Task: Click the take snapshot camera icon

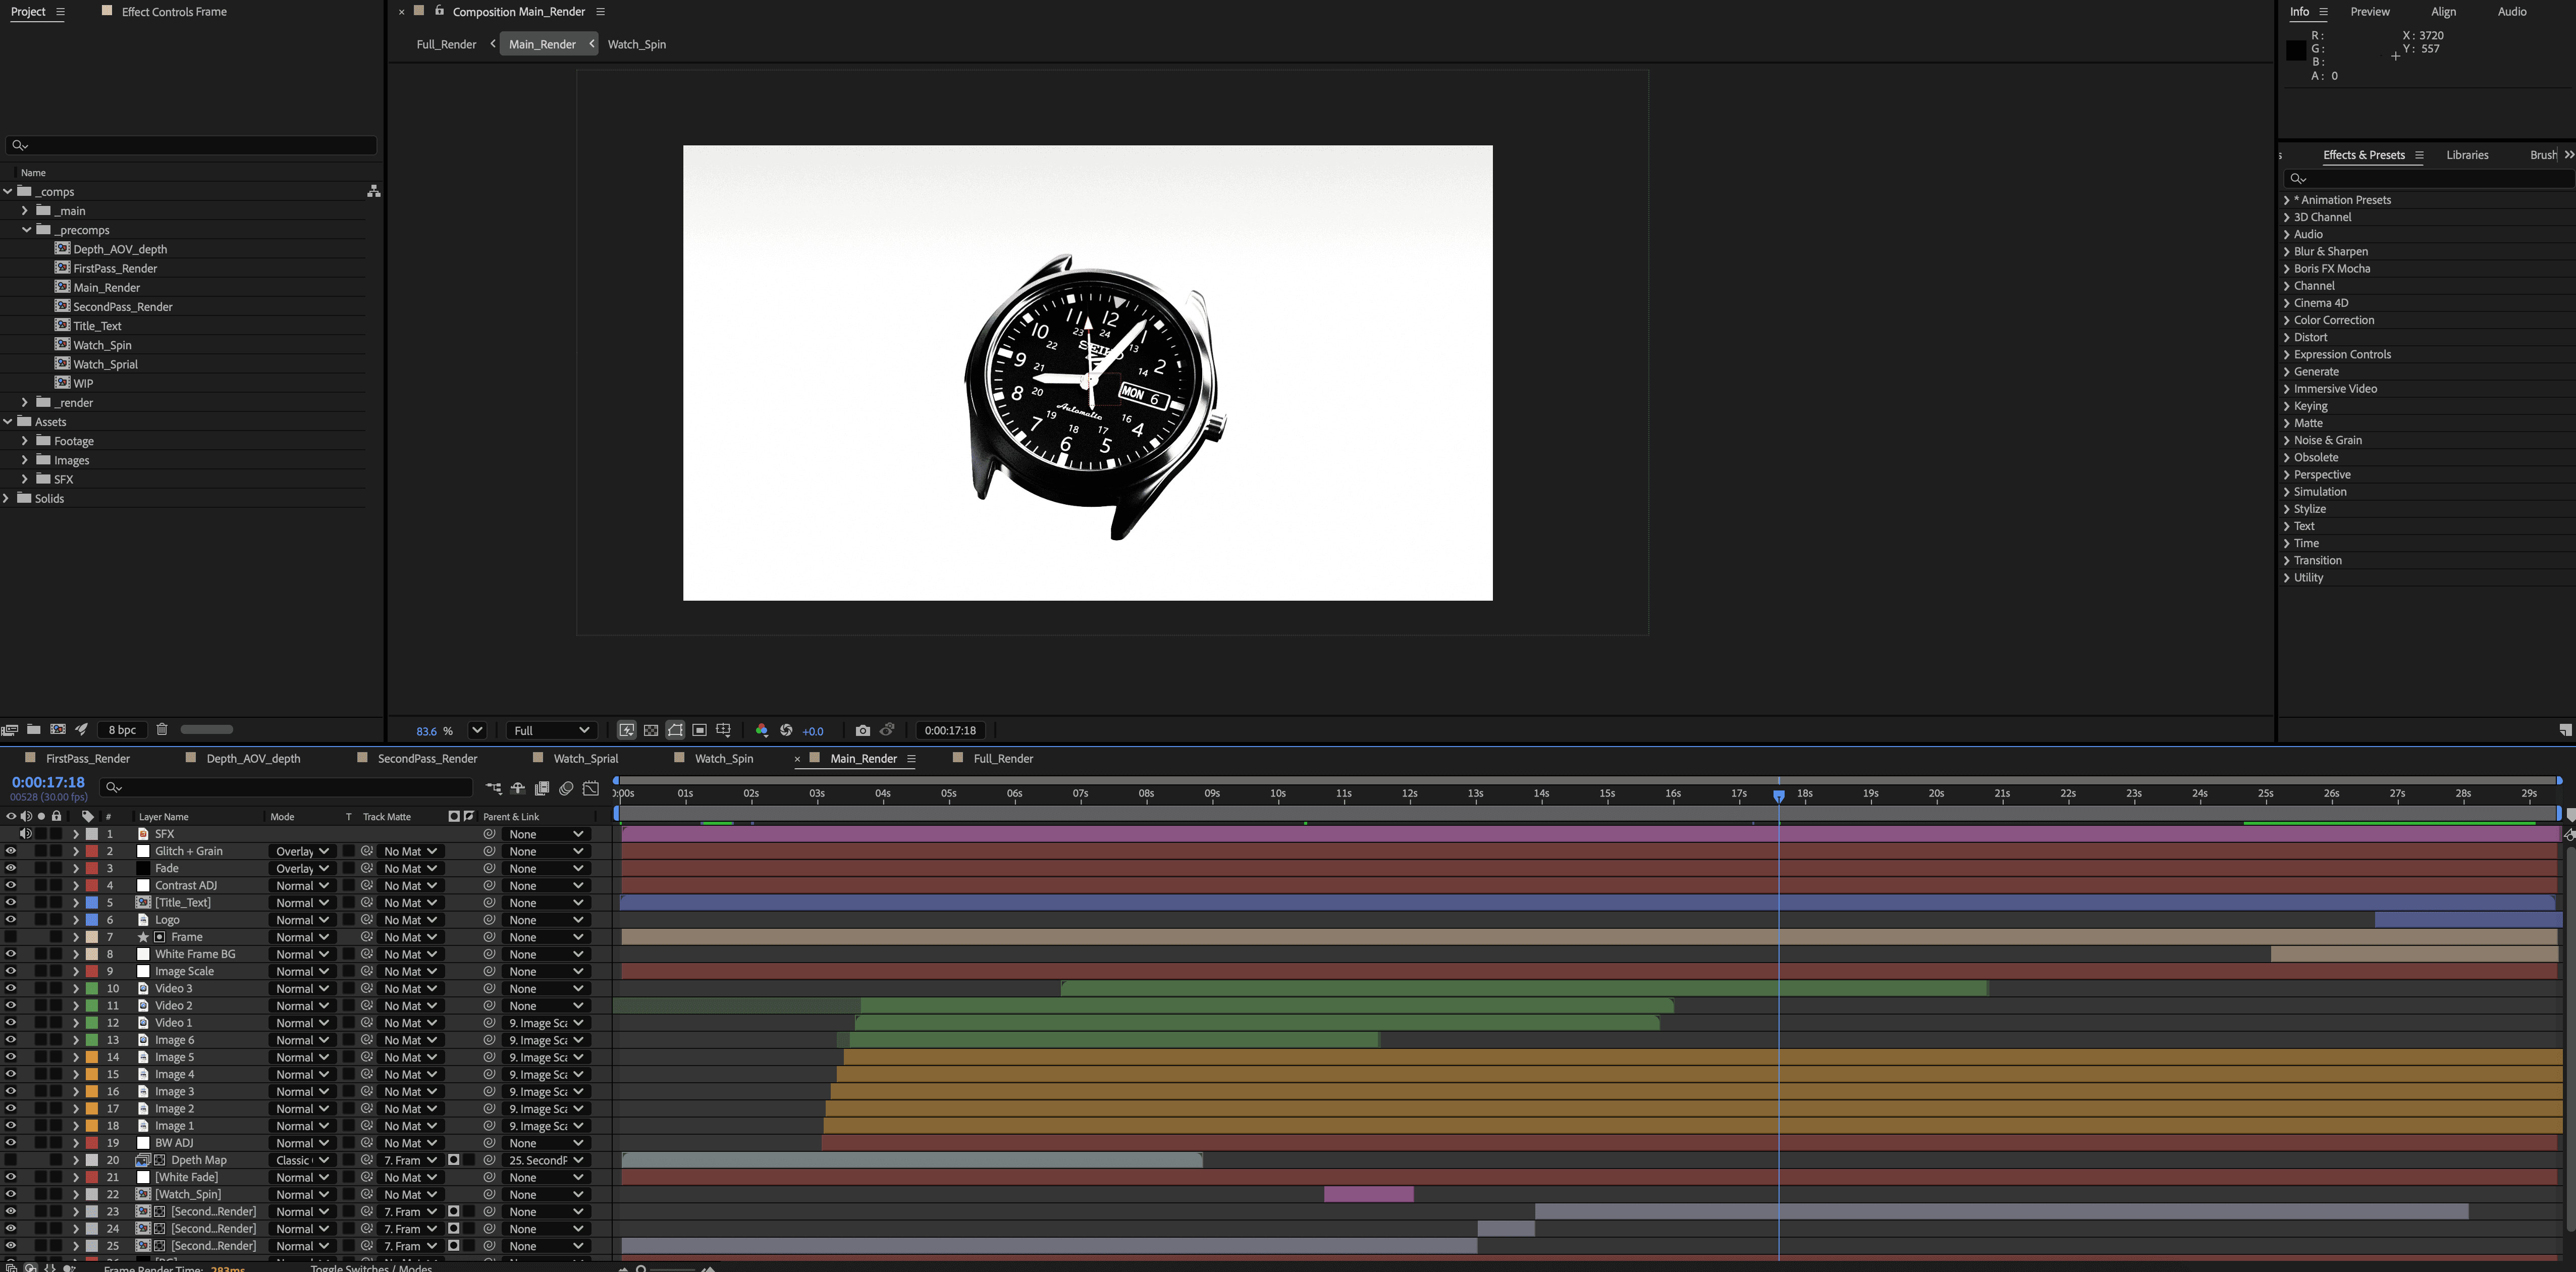Action: pyautogui.click(x=863, y=730)
